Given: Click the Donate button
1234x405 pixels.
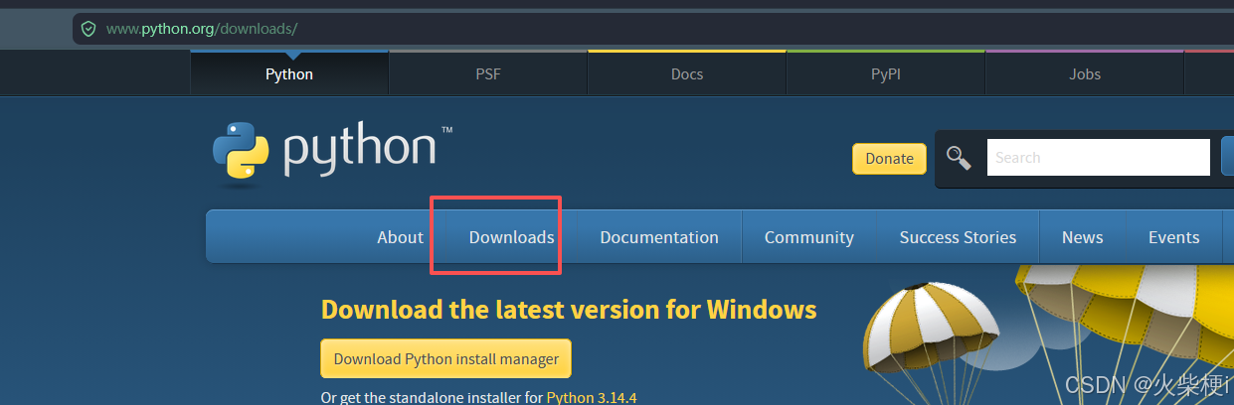Looking at the screenshot, I should pyautogui.click(x=889, y=159).
